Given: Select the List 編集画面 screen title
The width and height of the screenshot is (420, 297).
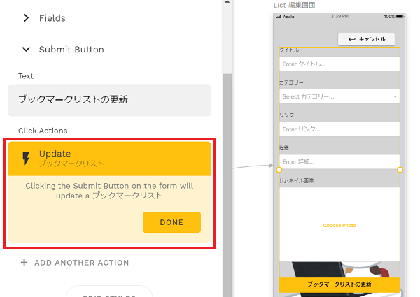Looking at the screenshot, I should [294, 5].
